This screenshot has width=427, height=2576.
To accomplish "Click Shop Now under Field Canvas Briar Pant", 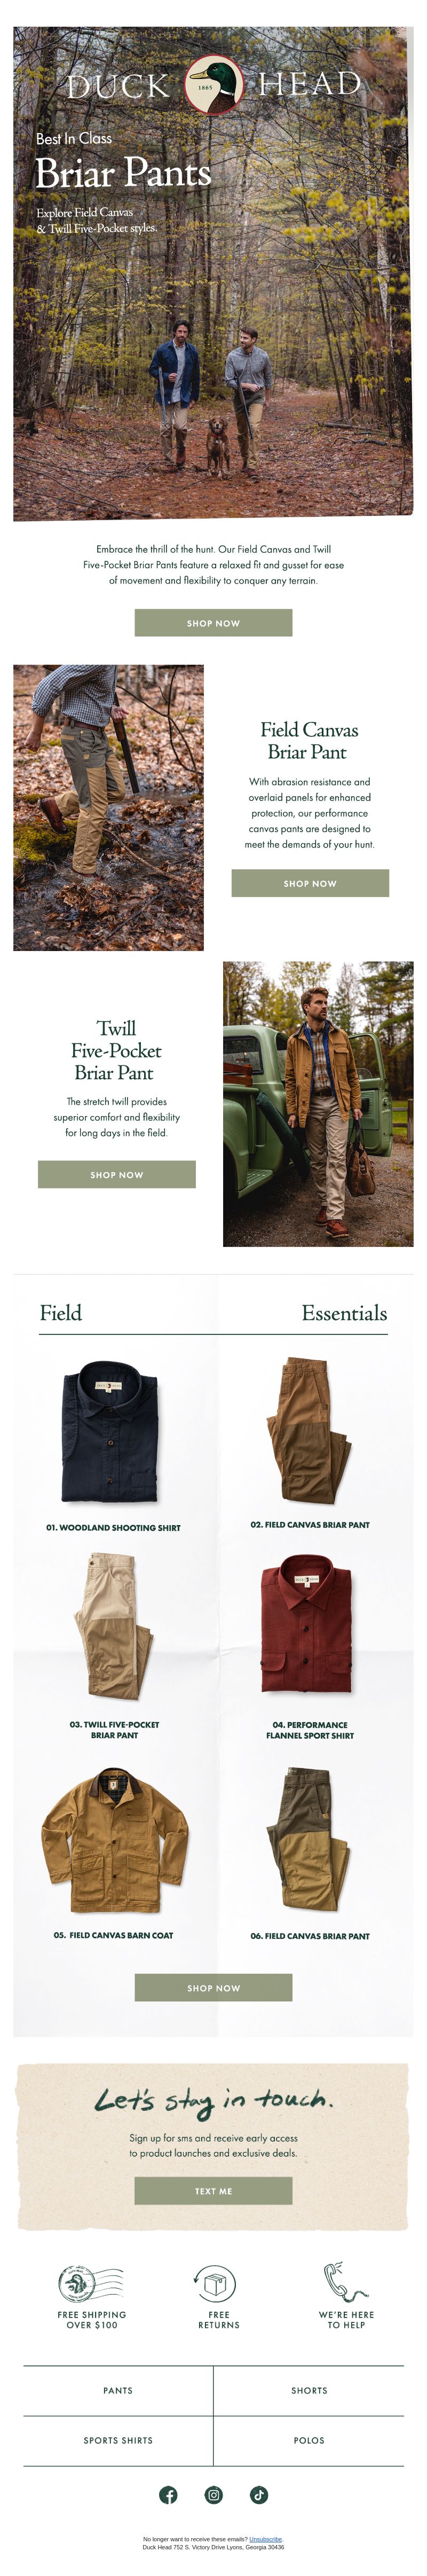I will click(x=310, y=883).
